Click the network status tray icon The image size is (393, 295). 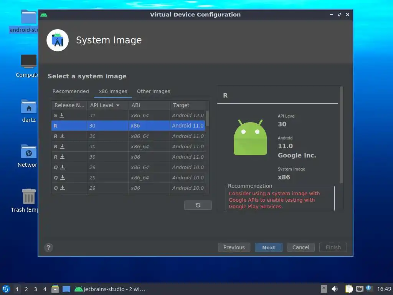(360, 289)
